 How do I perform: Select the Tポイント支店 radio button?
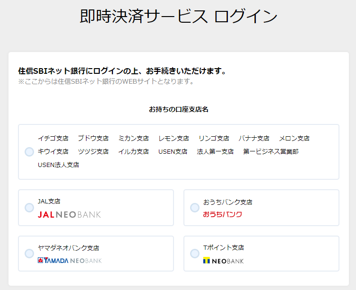pos(195,254)
